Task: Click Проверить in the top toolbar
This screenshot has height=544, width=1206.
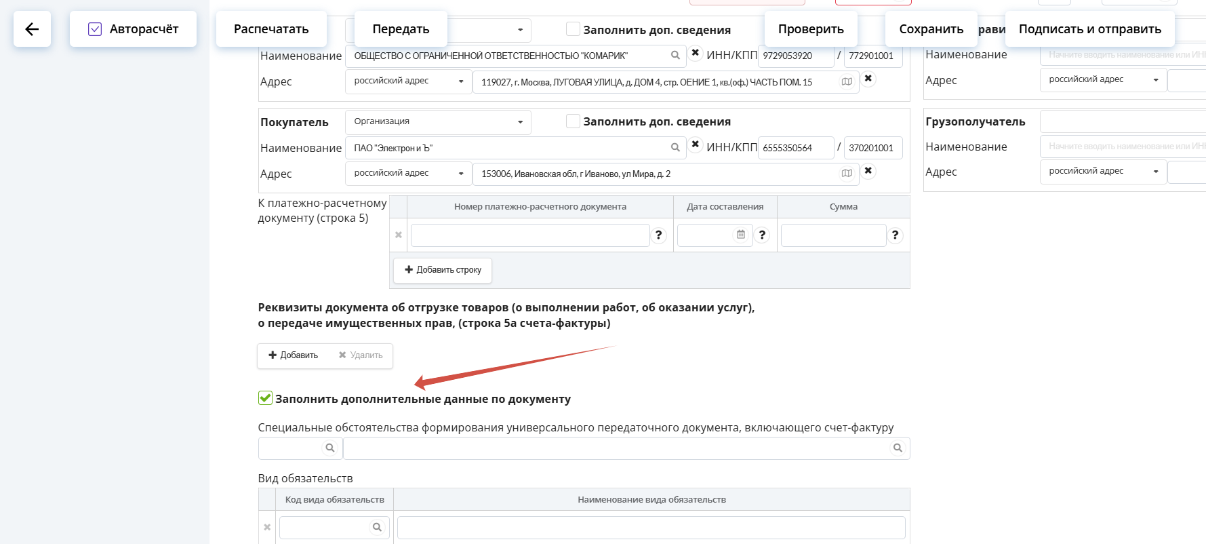Action: 811,29
